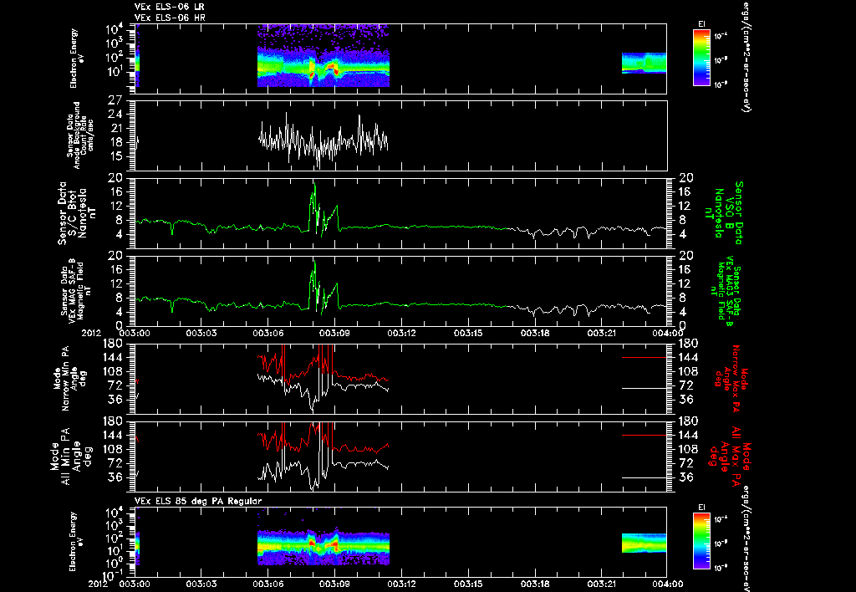Screen dimensions: 856x592
Task: Click the "003:09" tick below the magnetic field panel
Action: coord(334,333)
